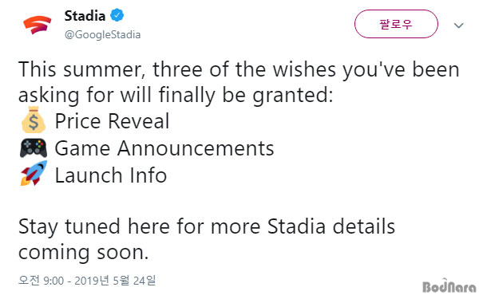Click the blue verified badge next to Stadia
479x295 pixels.
(117, 15)
